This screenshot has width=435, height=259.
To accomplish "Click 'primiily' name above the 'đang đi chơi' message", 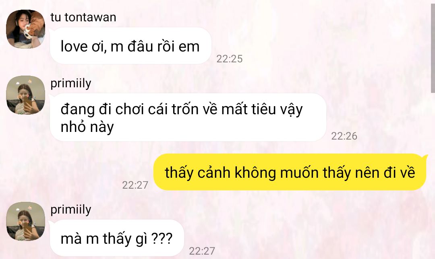I will [71, 83].
